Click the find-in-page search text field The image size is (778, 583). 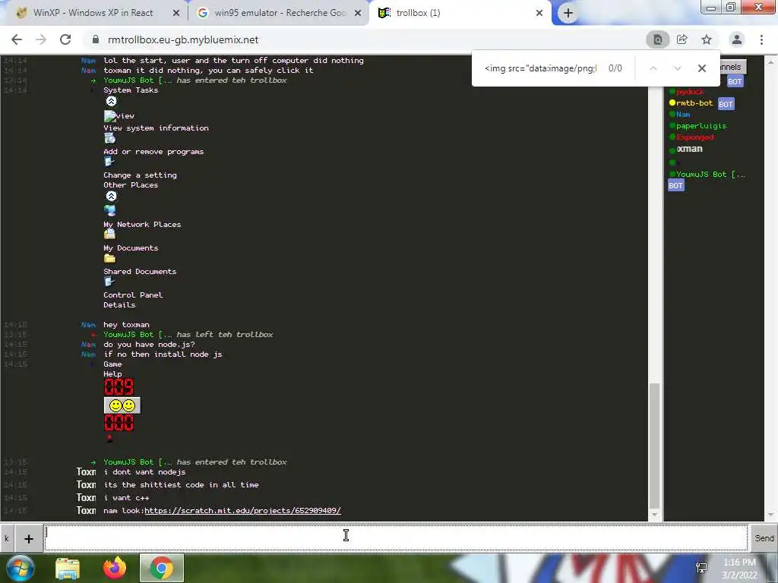(540, 68)
